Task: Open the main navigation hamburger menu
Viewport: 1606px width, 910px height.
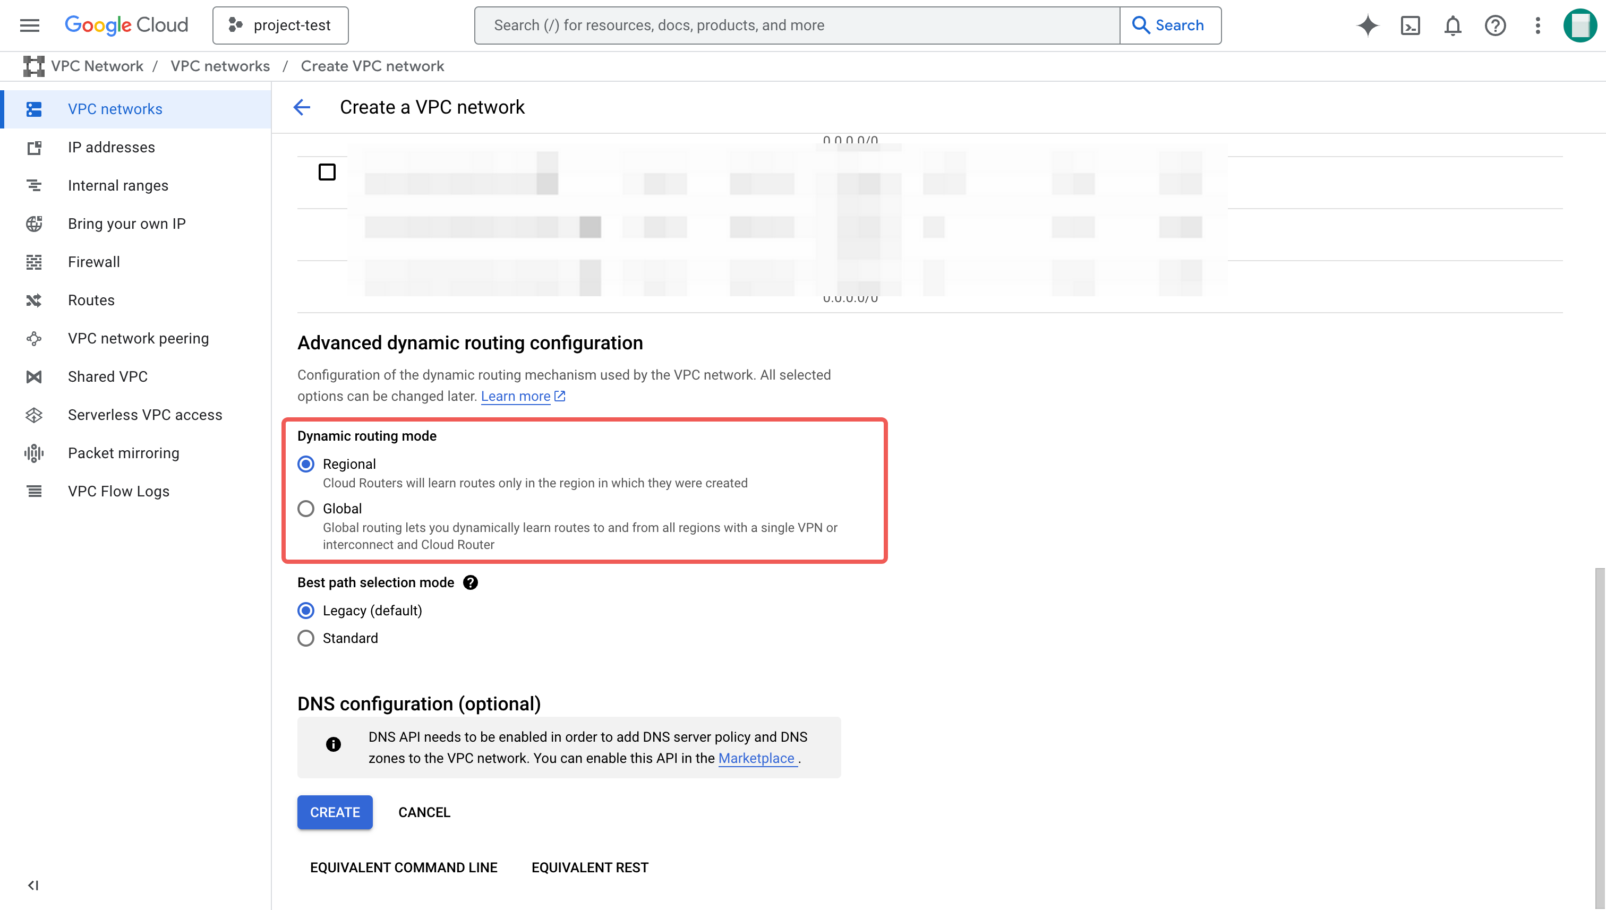Action: click(29, 25)
